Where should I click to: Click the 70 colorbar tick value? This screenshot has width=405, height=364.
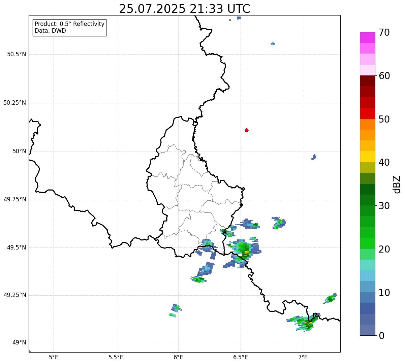click(384, 32)
